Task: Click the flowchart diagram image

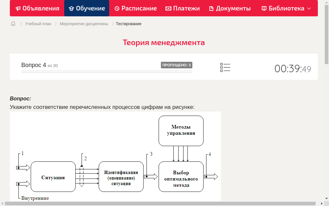Action: [115, 157]
